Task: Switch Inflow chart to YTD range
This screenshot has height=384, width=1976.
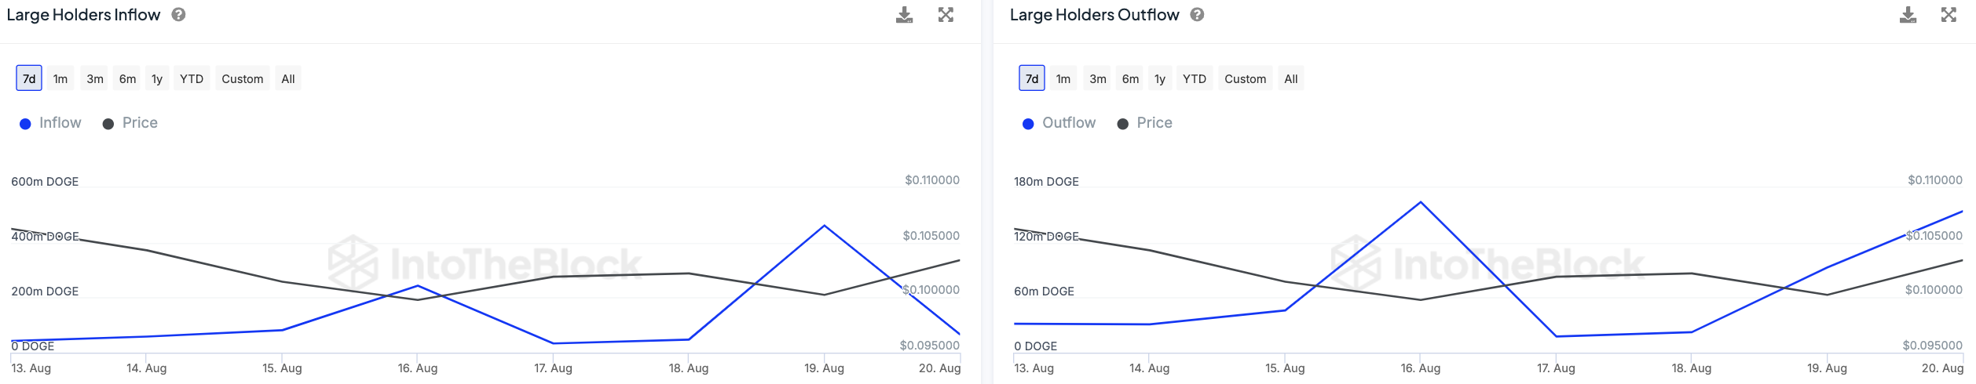Action: coord(192,78)
